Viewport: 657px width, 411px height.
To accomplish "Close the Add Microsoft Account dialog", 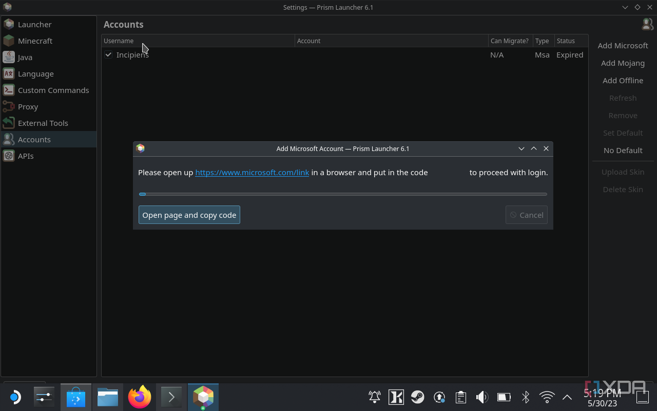I will [546, 148].
